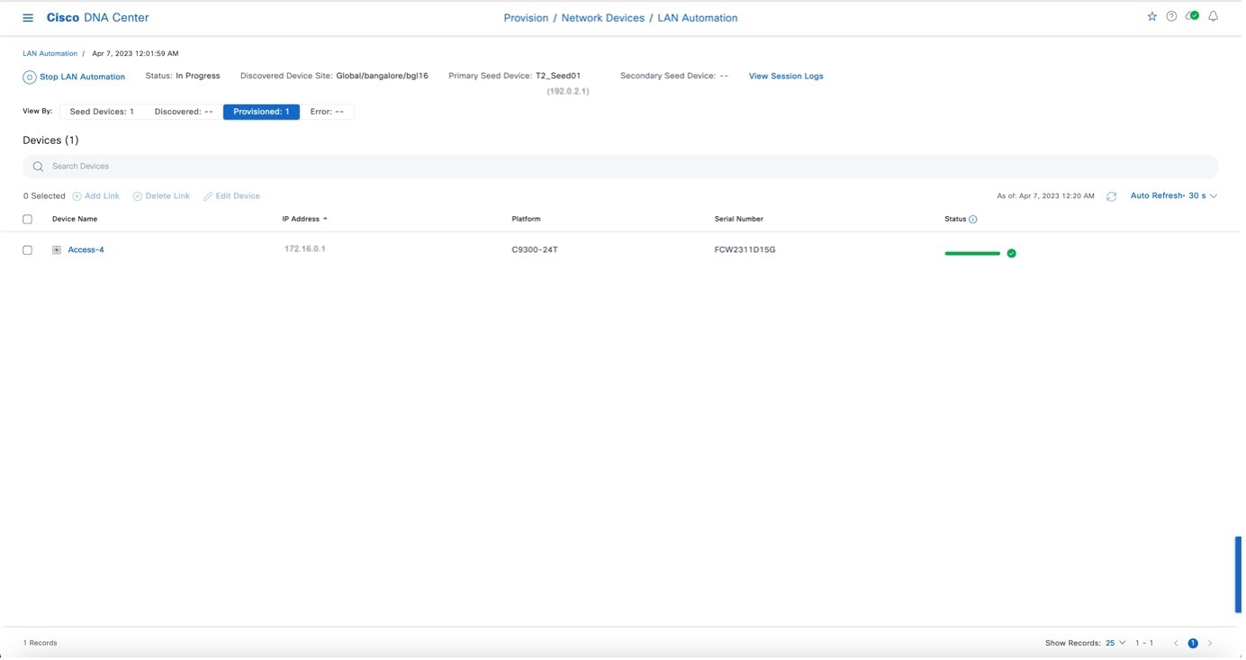Click the Serial Number column header

[741, 220]
